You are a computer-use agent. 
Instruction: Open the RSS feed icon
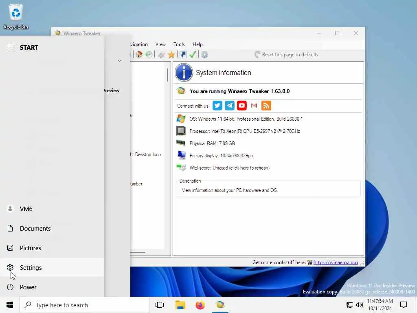click(x=266, y=106)
